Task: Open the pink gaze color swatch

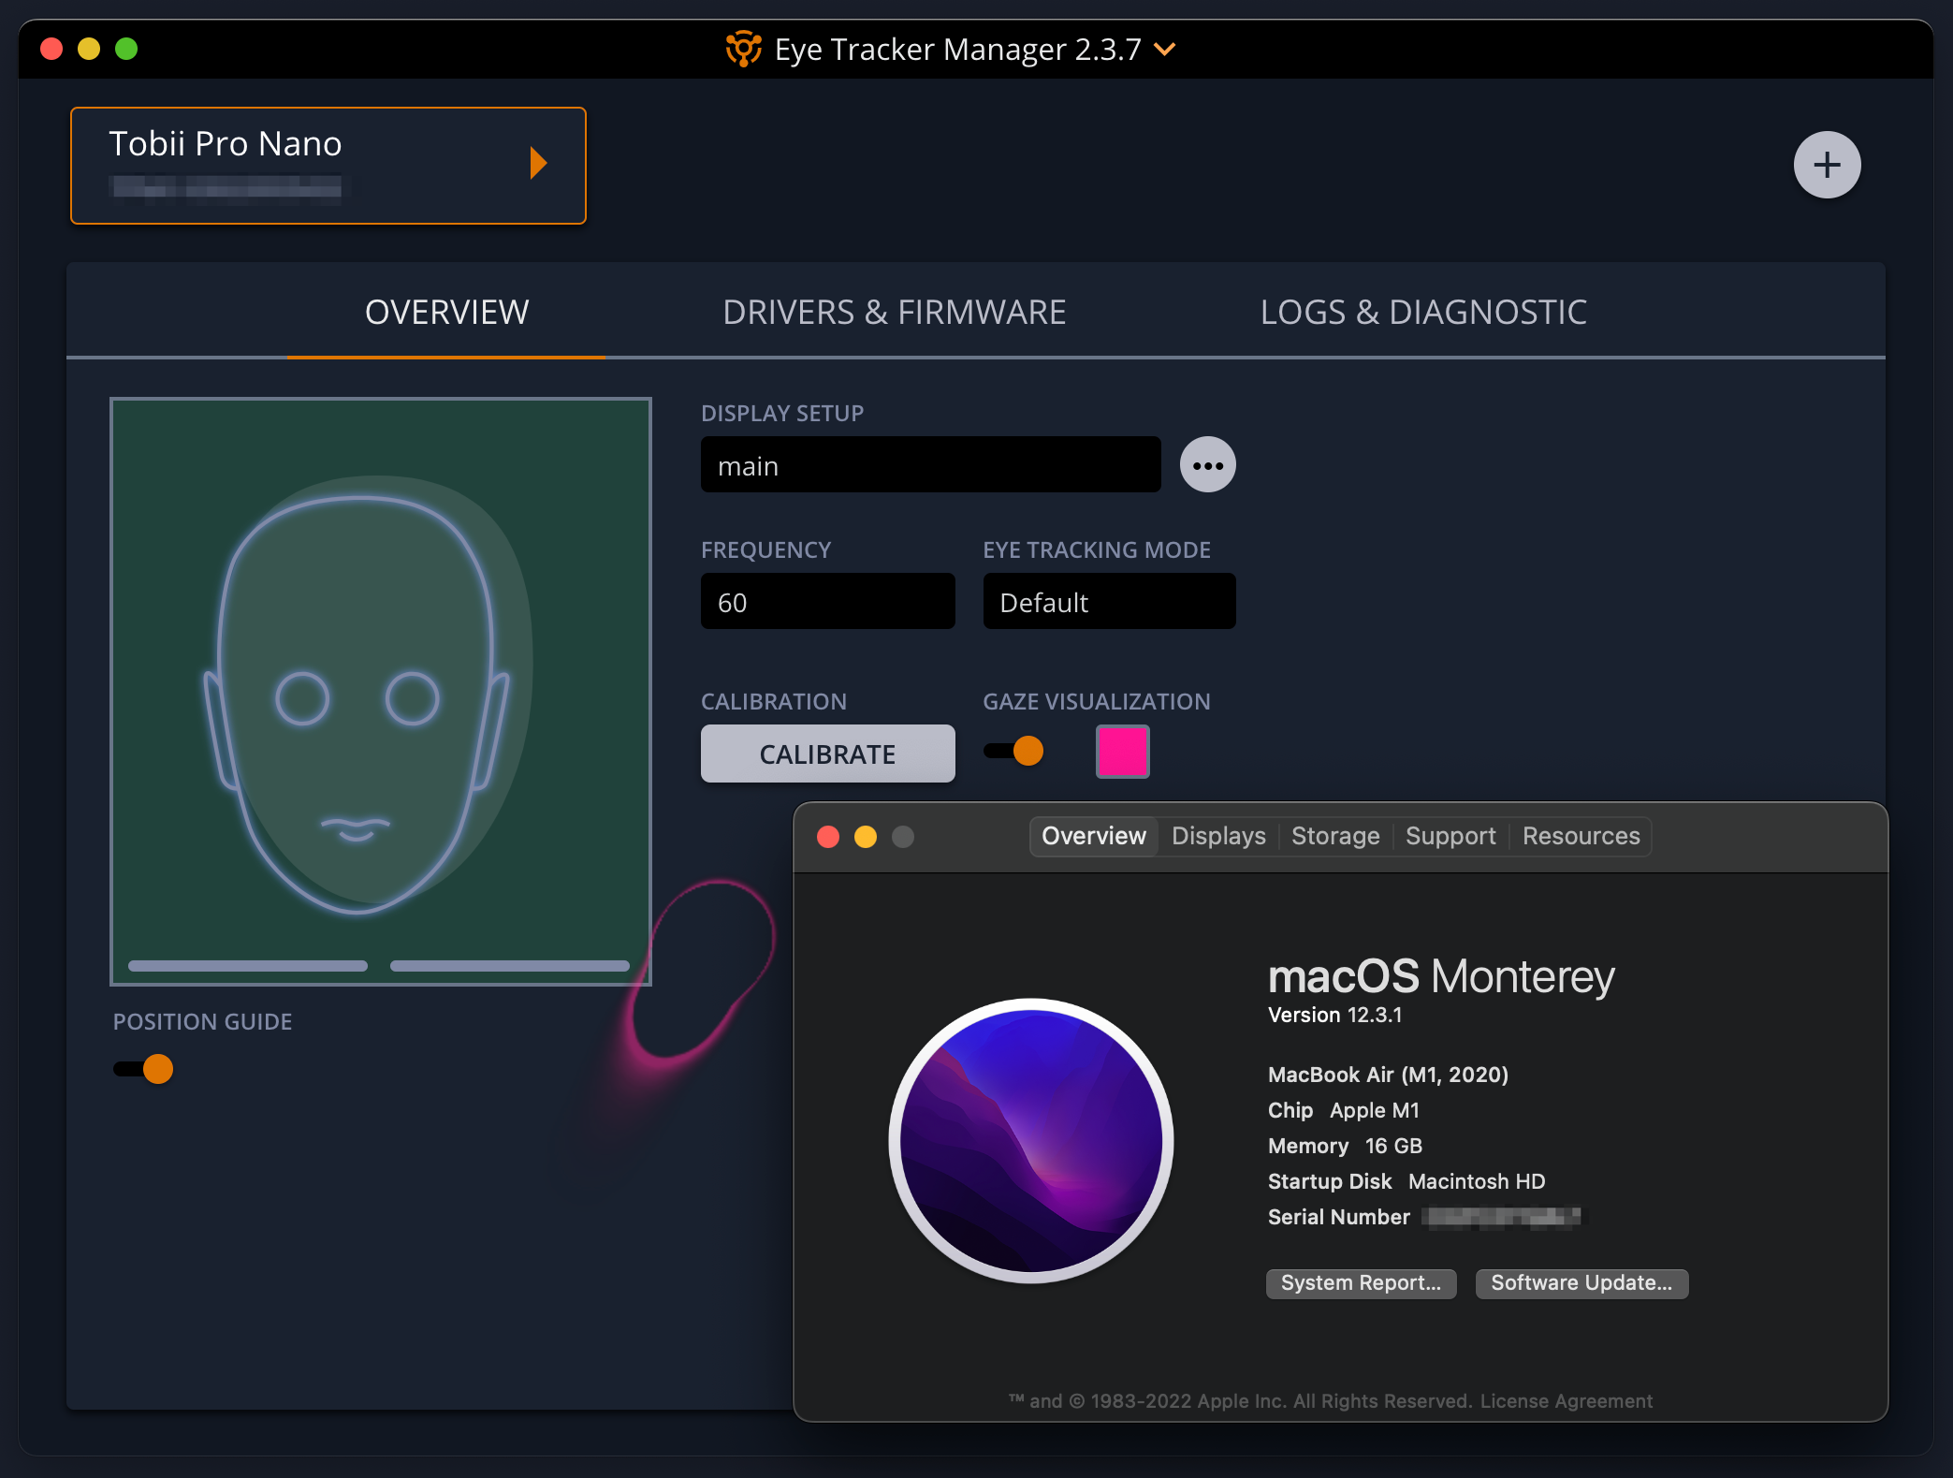Action: (x=1122, y=752)
